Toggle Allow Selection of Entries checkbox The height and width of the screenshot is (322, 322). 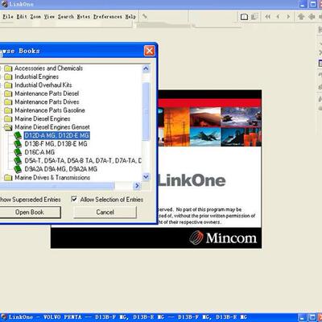(x=74, y=199)
